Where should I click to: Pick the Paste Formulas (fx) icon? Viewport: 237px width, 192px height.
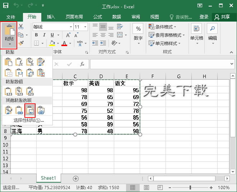20,62
